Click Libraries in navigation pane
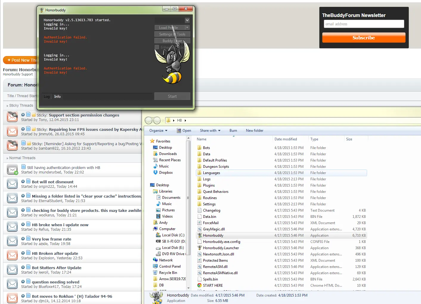This screenshot has width=421, height=304. 166,191
